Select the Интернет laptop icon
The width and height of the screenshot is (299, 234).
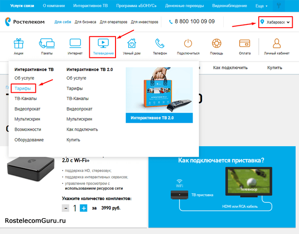[x=75, y=44]
